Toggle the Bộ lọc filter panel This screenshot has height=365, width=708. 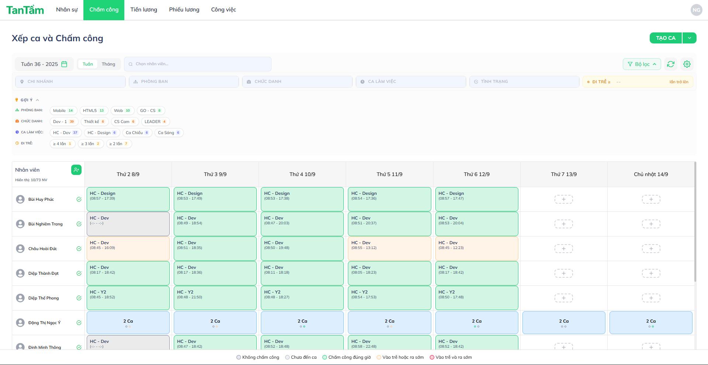[642, 64]
